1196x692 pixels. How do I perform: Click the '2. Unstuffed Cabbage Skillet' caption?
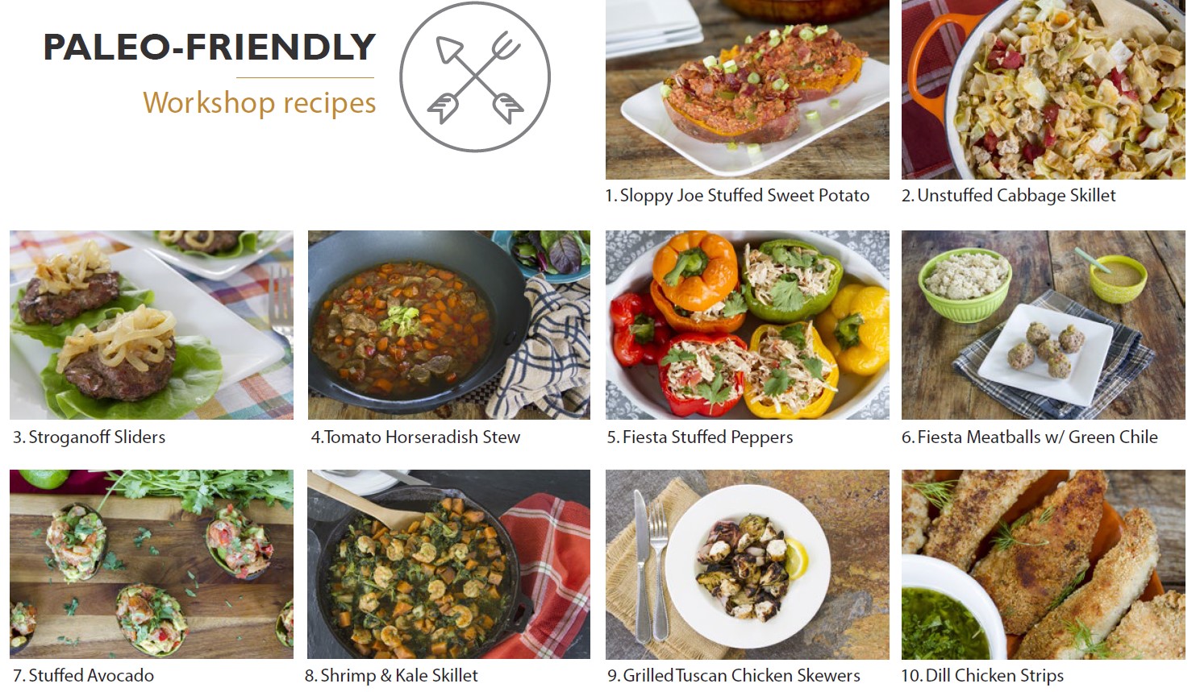[1009, 196]
